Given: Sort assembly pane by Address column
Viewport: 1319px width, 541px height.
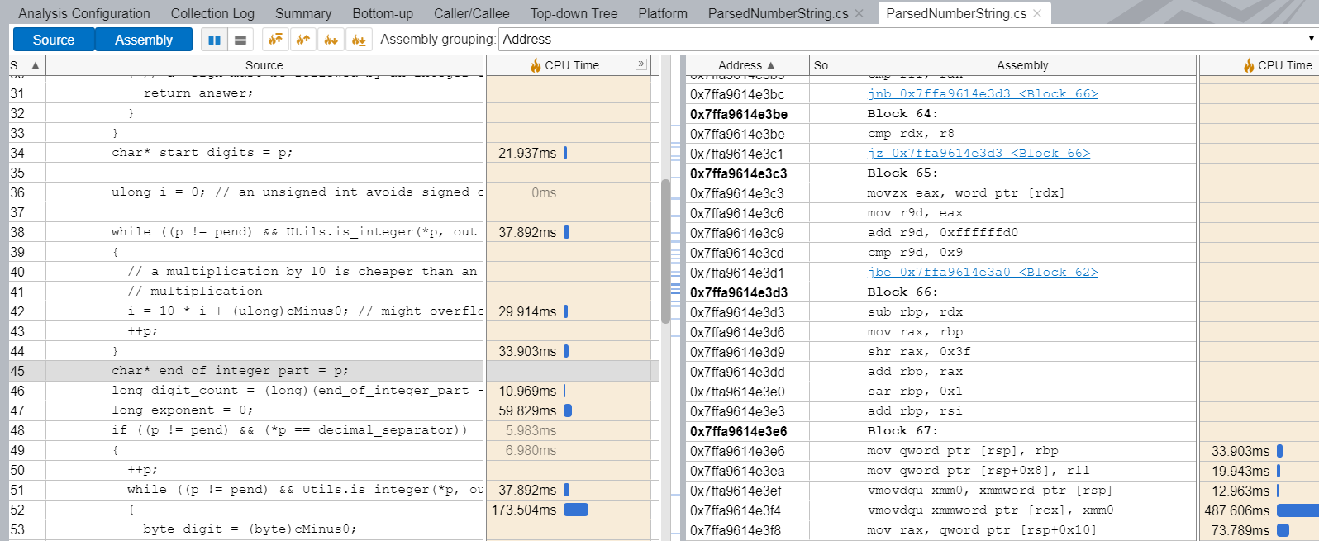Looking at the screenshot, I should coord(747,65).
